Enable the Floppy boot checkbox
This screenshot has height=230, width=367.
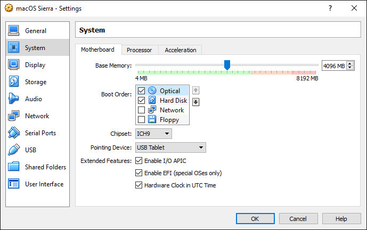click(141, 120)
